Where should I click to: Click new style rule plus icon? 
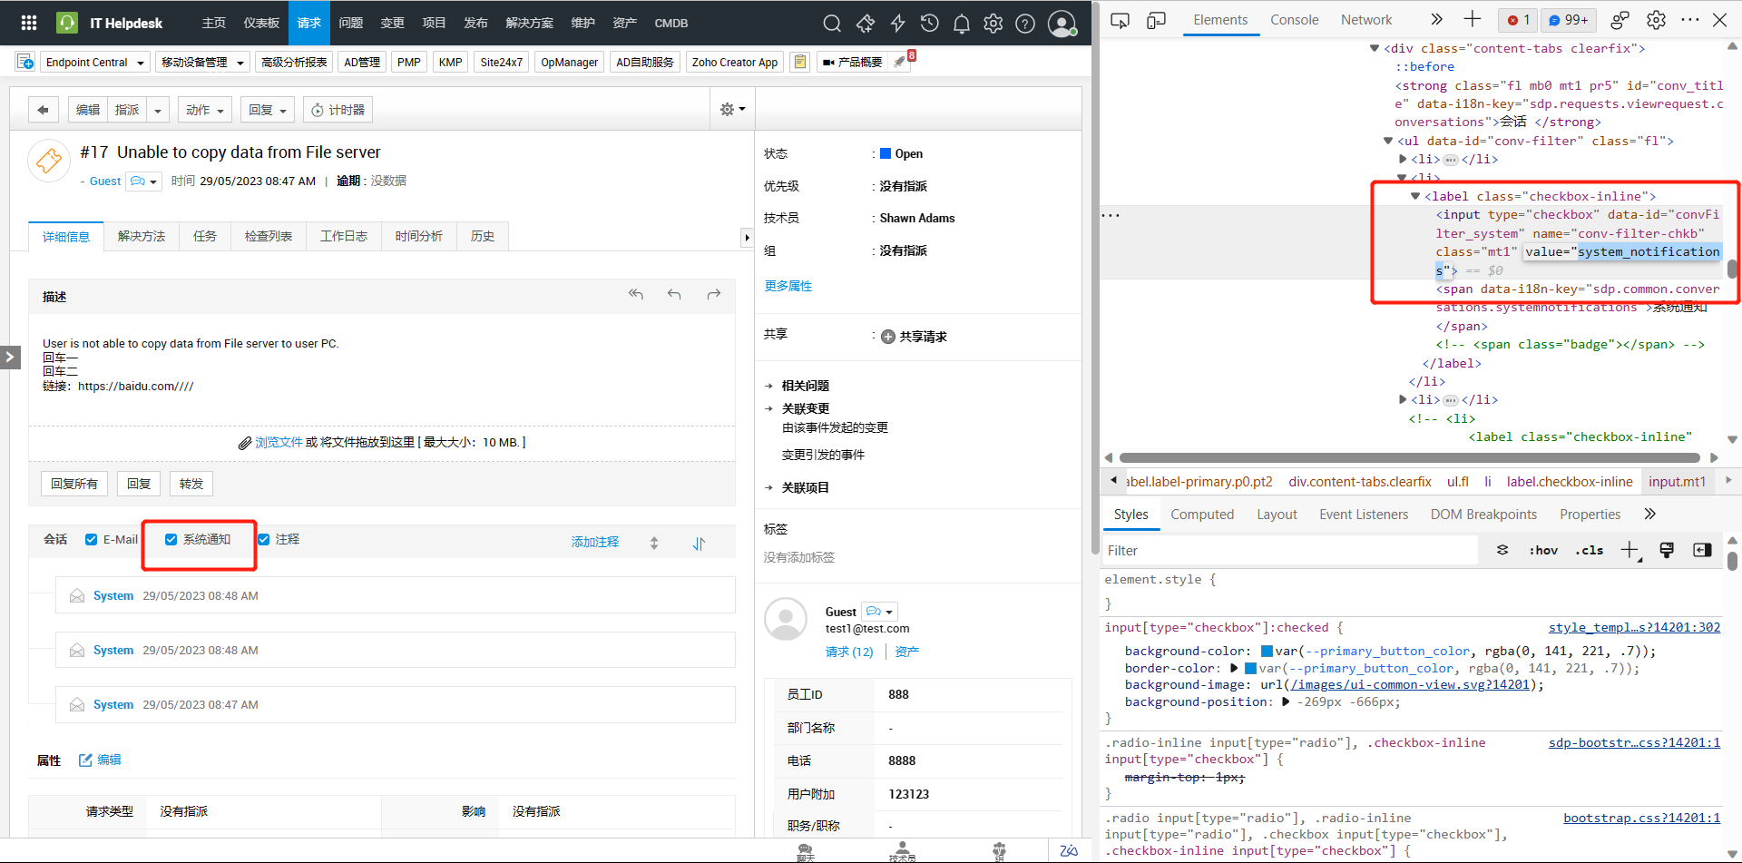1630,550
